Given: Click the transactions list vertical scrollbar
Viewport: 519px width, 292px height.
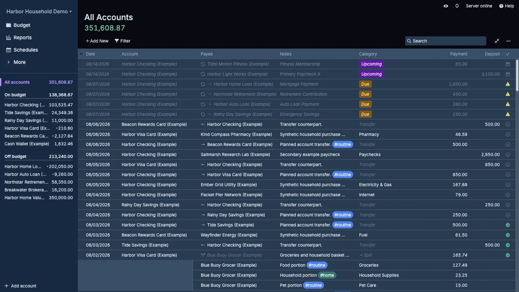Looking at the screenshot, I should pyautogui.click(x=517, y=75).
